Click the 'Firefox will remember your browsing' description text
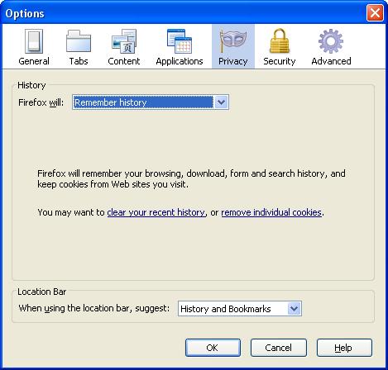Screen dimensions: 388x370 point(191,179)
